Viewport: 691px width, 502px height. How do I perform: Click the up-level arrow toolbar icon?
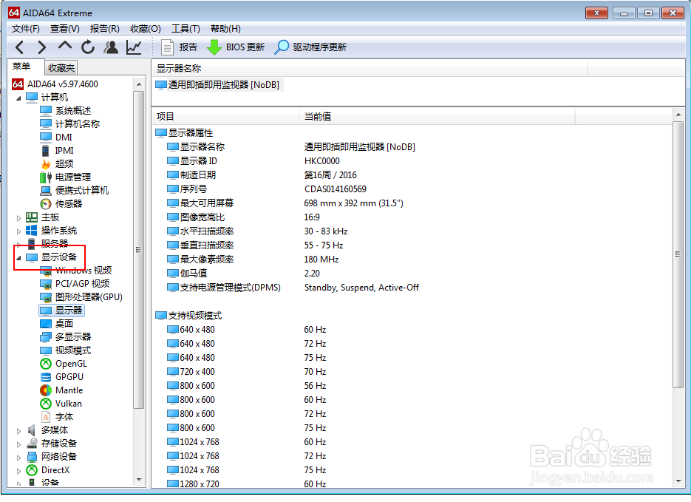click(65, 47)
